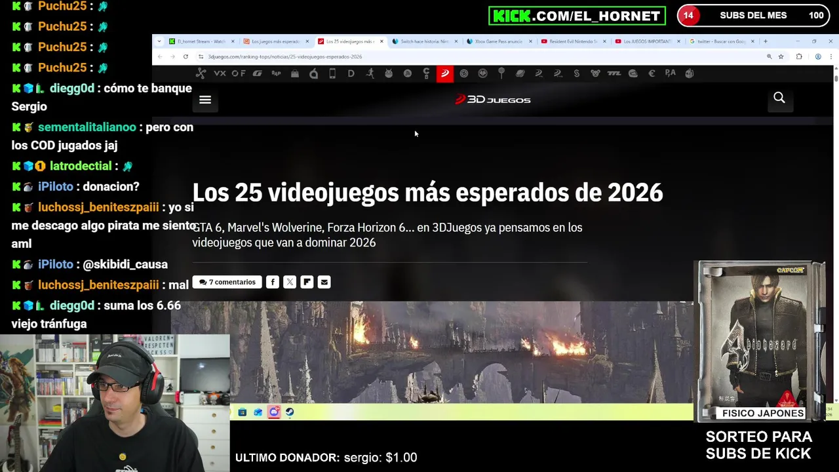Image resolution: width=839 pixels, height=472 pixels.
Task: Click the Android robot icon in network bar
Action: click(x=389, y=73)
